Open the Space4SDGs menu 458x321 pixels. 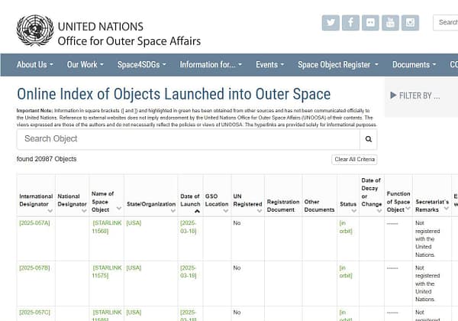pyautogui.click(x=141, y=65)
